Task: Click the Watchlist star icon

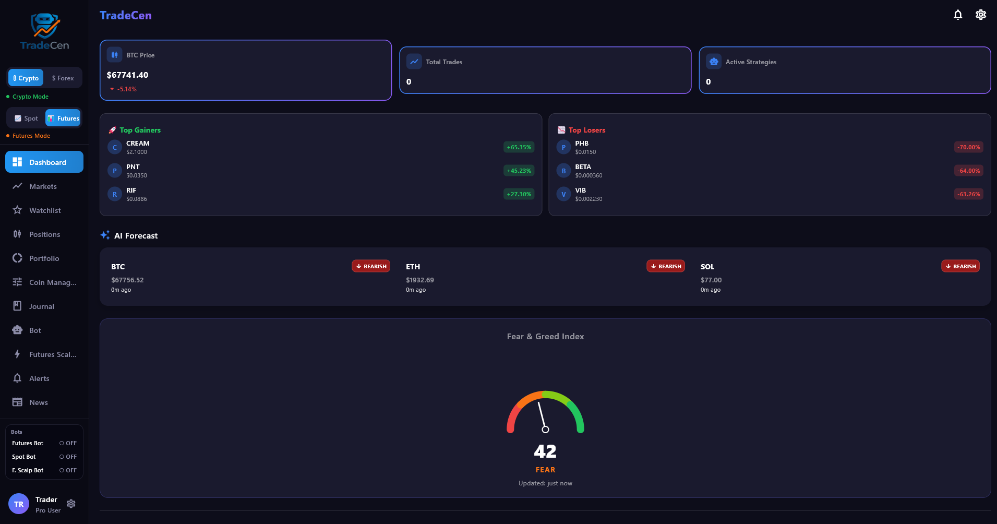Action: (17, 210)
